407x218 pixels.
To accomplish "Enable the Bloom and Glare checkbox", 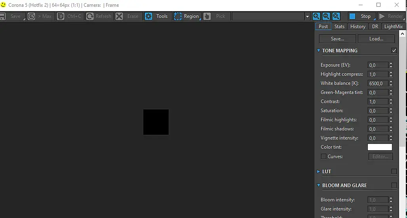I will click(394, 185).
